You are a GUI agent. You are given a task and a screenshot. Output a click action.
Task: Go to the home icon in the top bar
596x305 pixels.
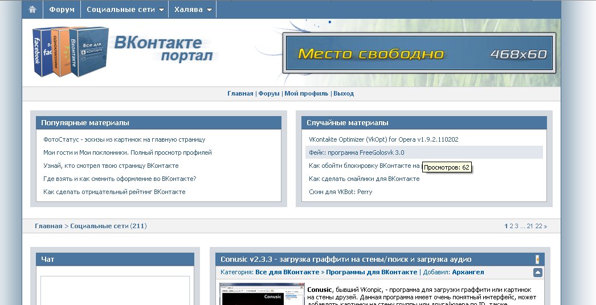click(x=32, y=10)
